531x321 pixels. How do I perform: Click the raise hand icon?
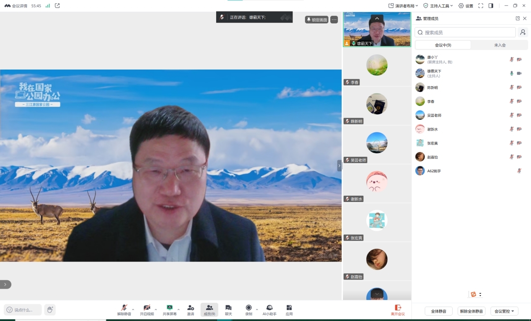pos(50,310)
